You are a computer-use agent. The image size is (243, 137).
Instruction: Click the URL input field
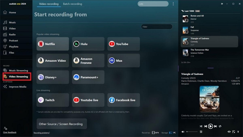153,4
